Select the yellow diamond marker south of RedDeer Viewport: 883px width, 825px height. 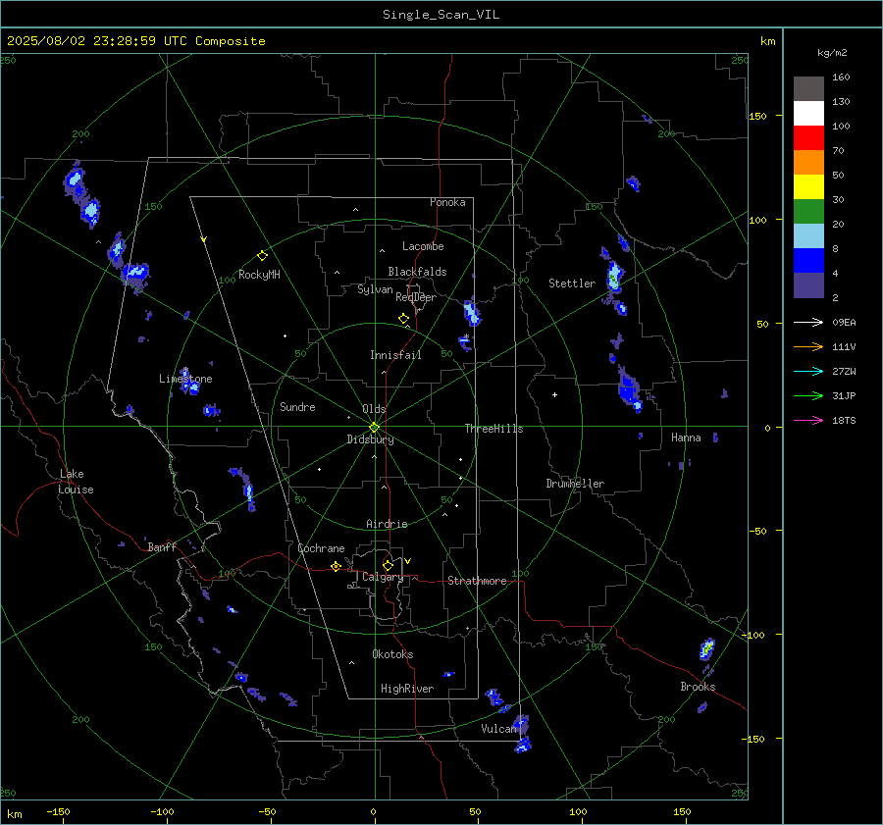coord(404,319)
